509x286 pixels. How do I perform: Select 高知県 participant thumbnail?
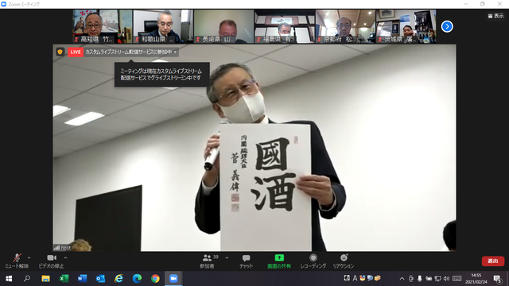(103, 26)
